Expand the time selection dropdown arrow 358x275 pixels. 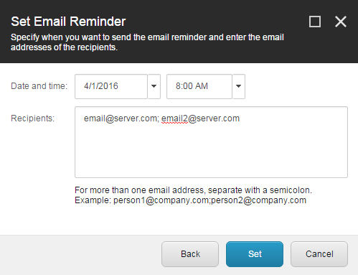[239, 86]
